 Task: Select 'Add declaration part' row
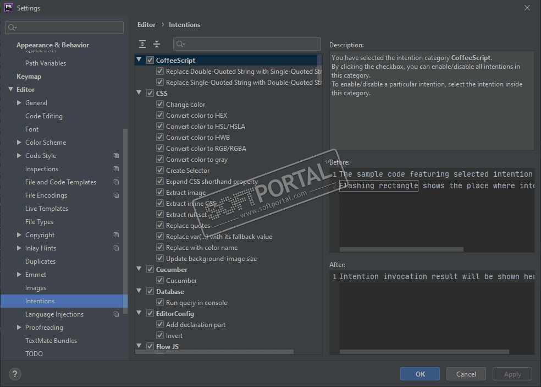pyautogui.click(x=196, y=325)
